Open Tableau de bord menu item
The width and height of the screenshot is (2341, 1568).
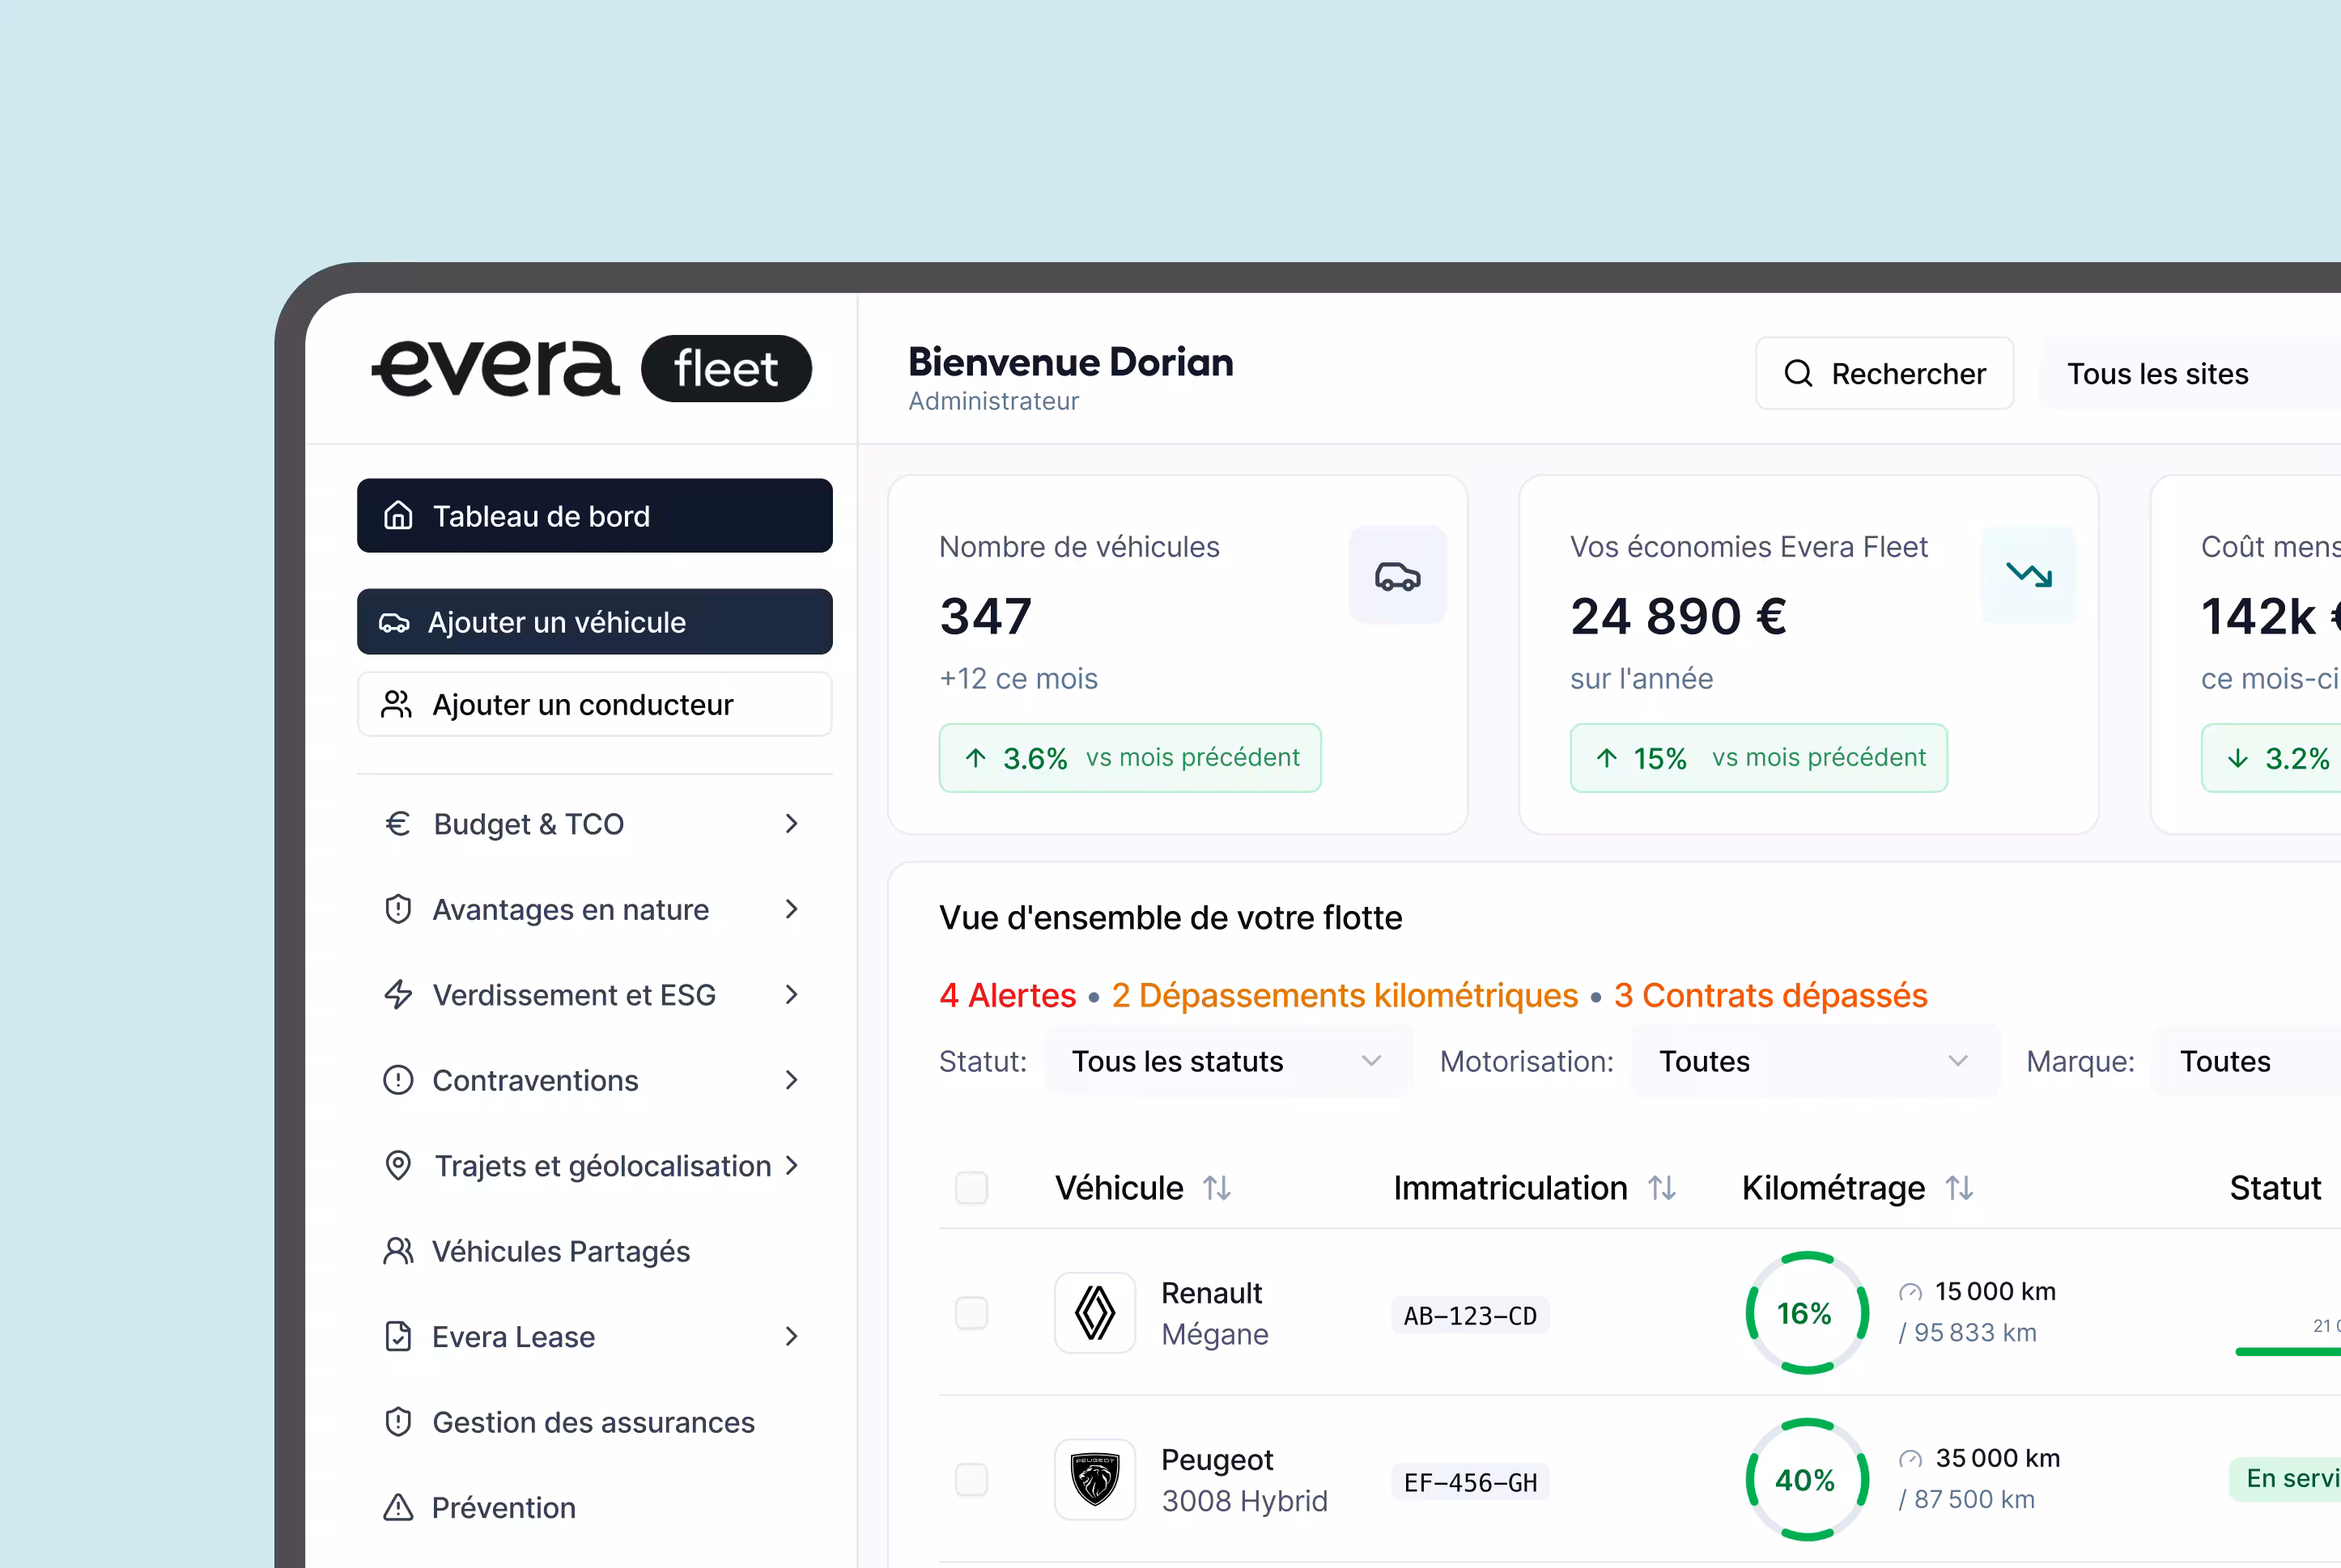[593, 516]
